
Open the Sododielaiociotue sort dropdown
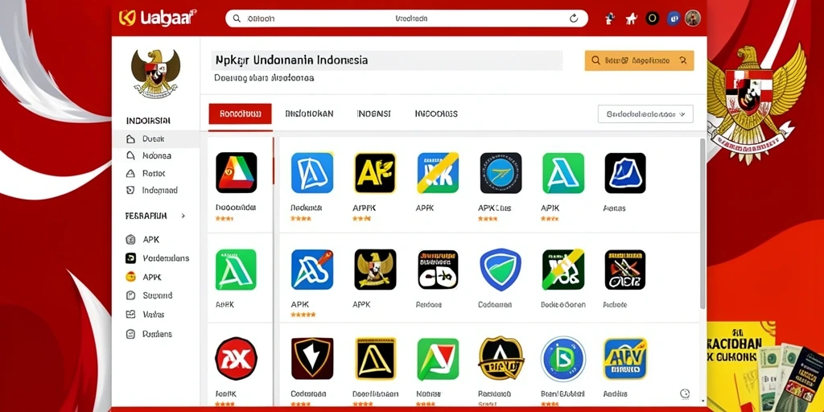(645, 114)
